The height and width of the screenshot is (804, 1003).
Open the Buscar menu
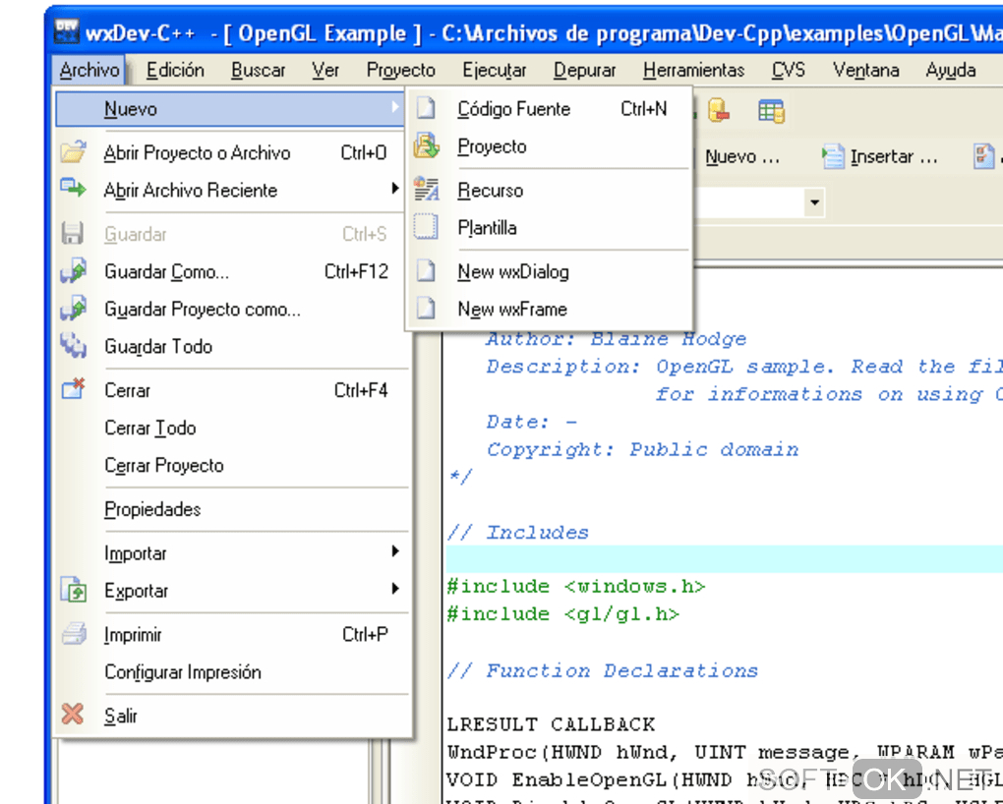click(x=259, y=70)
